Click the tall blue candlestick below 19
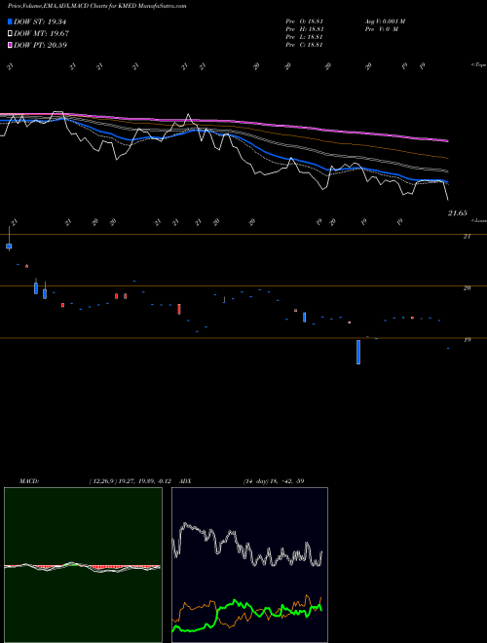This screenshot has height=643, width=487. 358,352
